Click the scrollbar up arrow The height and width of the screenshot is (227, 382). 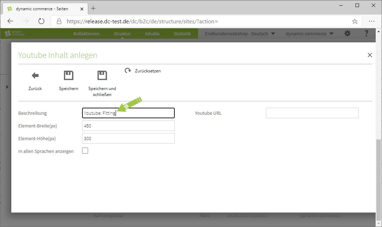(x=378, y=31)
